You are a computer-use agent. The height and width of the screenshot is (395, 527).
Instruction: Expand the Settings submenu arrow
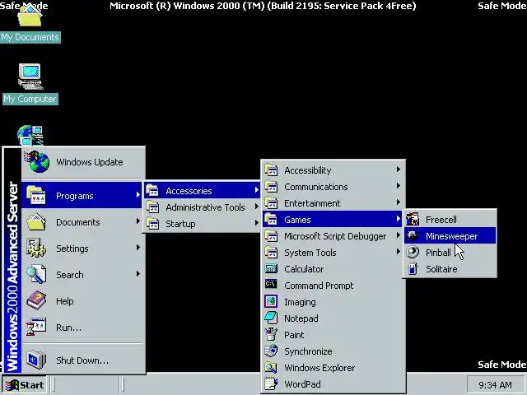138,248
